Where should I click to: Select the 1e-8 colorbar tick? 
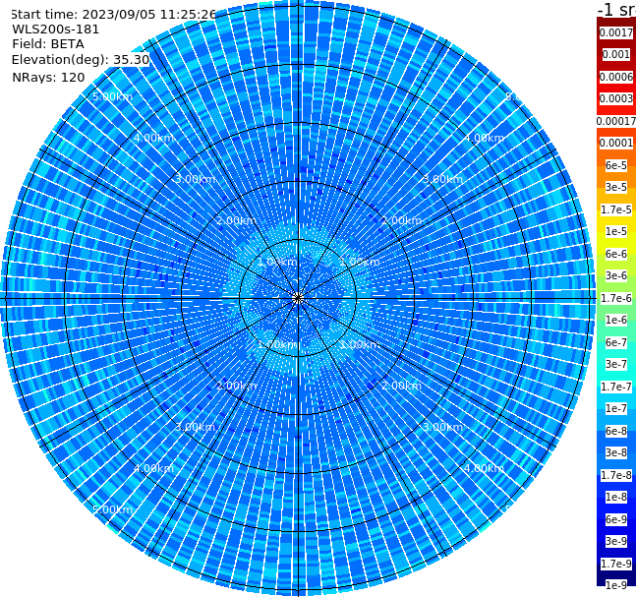[616, 497]
